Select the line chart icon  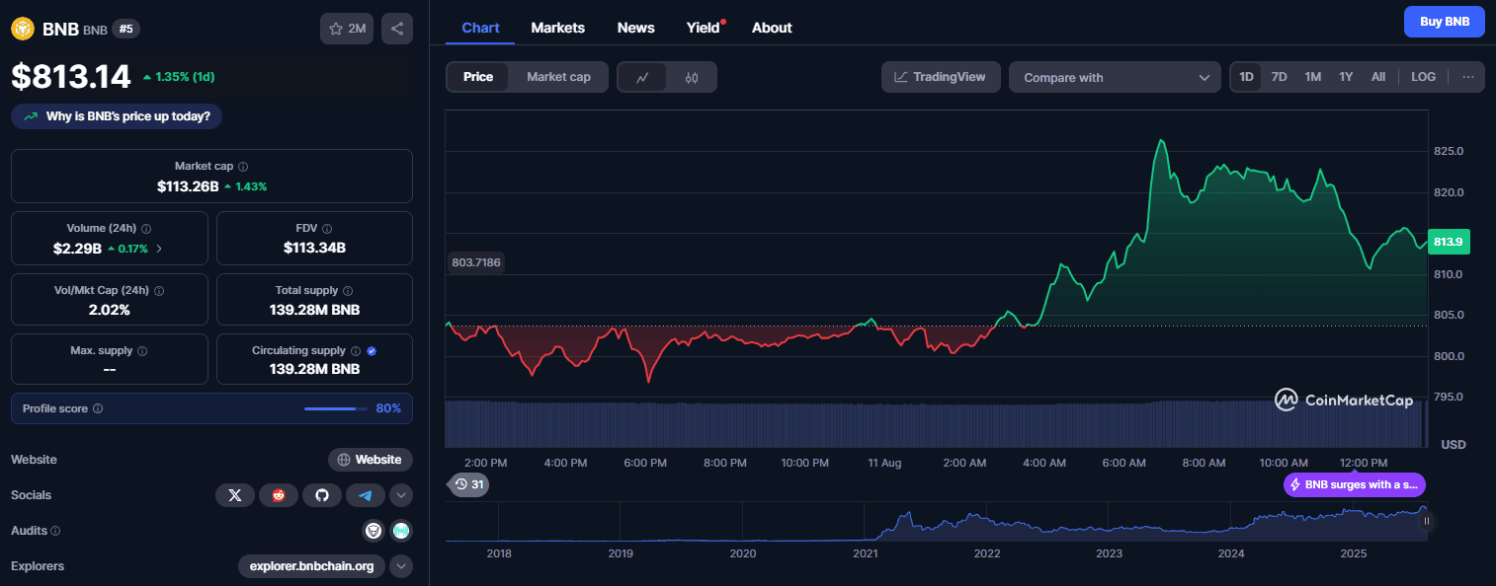click(x=642, y=77)
